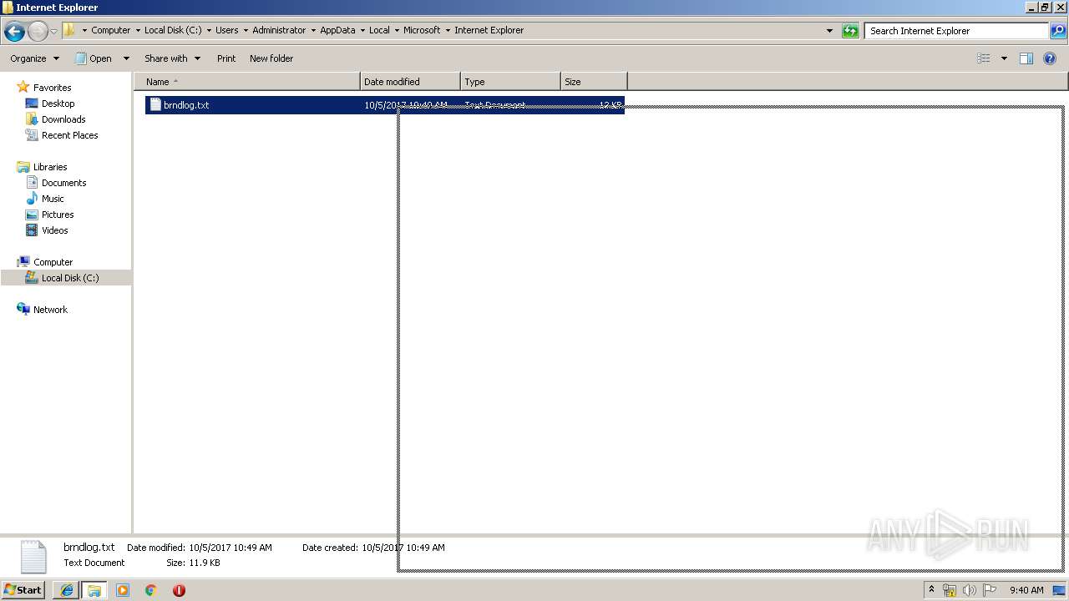Launch Internet Explorer from the taskbar

(66, 590)
